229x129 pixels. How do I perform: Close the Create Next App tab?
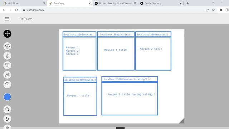click(x=180, y=3)
